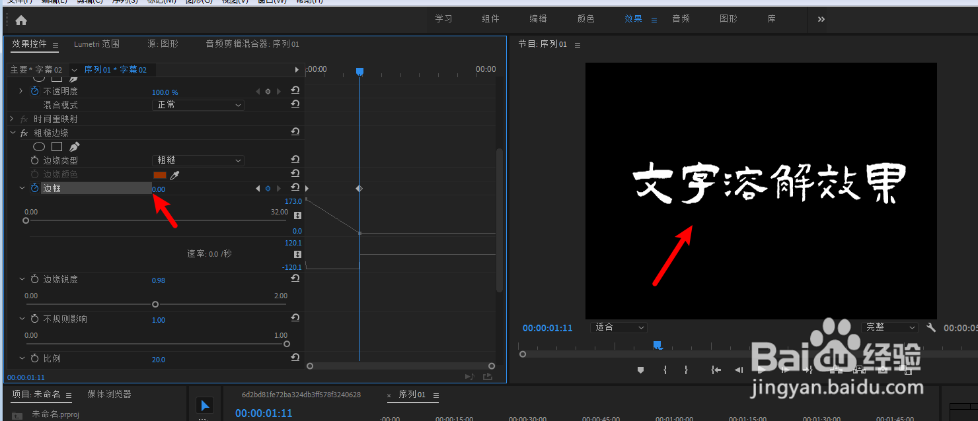Fit the 边框 velocity graph range
This screenshot has width=978, height=421.
point(298,255)
